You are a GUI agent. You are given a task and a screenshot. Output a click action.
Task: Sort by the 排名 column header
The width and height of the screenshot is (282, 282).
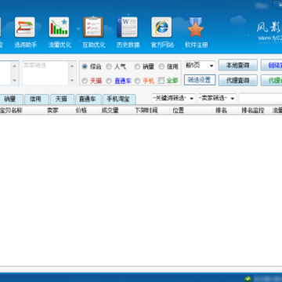pyautogui.click(x=226, y=110)
